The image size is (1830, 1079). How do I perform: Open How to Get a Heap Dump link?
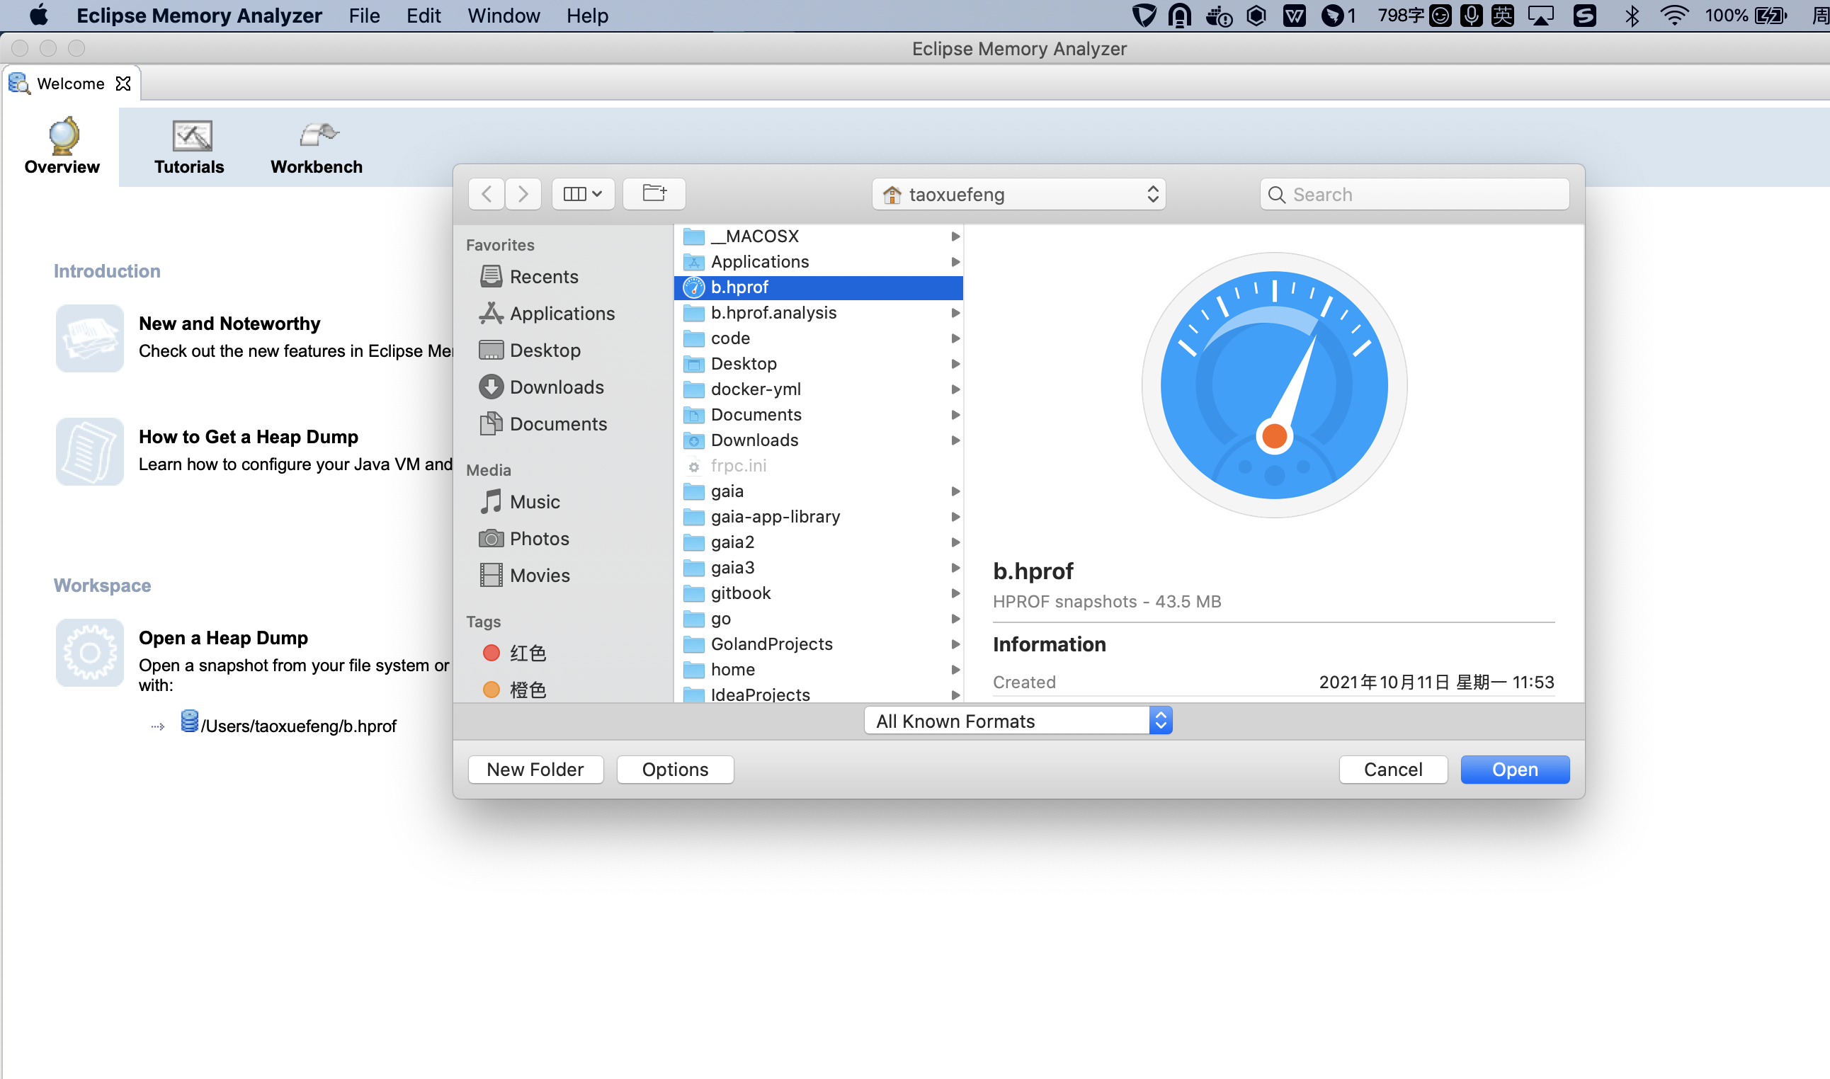click(x=249, y=436)
